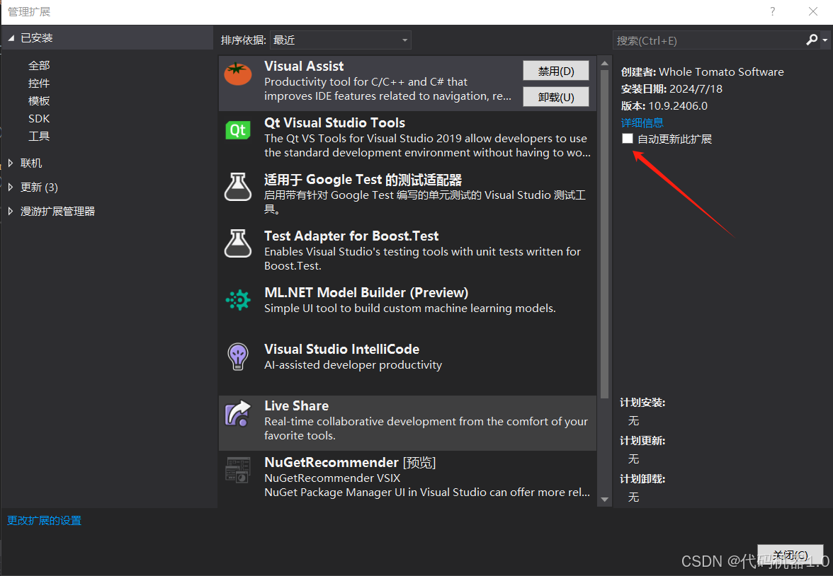Select the Visual Assist extension title
The height and width of the screenshot is (576, 833).
tap(304, 66)
